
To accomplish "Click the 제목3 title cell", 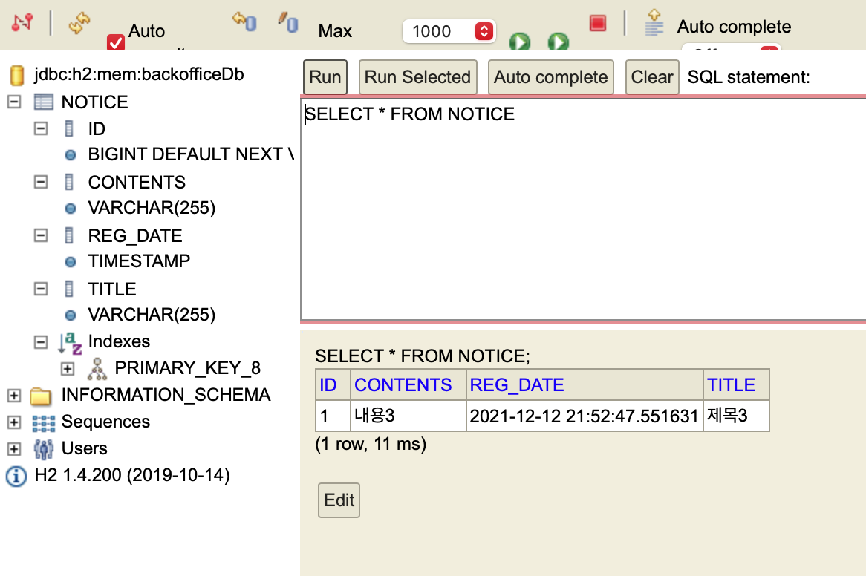I will click(x=736, y=416).
